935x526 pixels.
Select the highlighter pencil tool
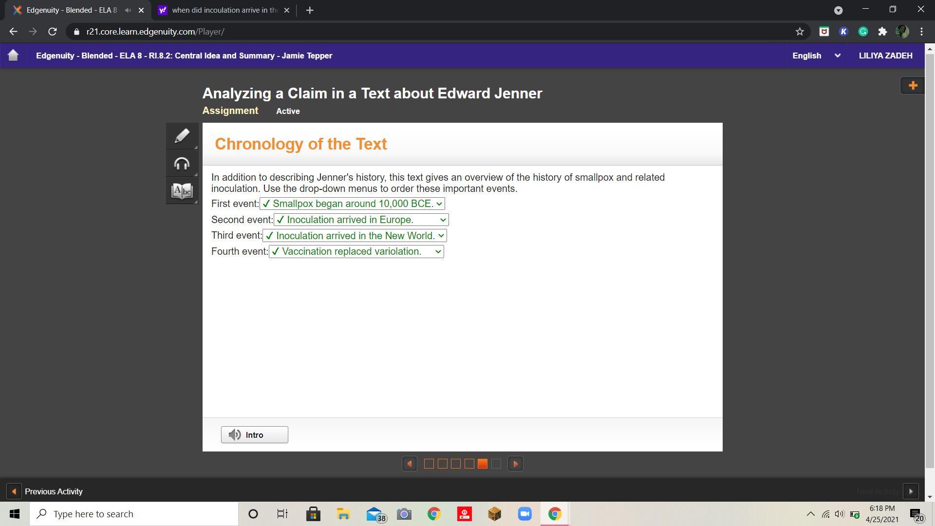click(182, 136)
